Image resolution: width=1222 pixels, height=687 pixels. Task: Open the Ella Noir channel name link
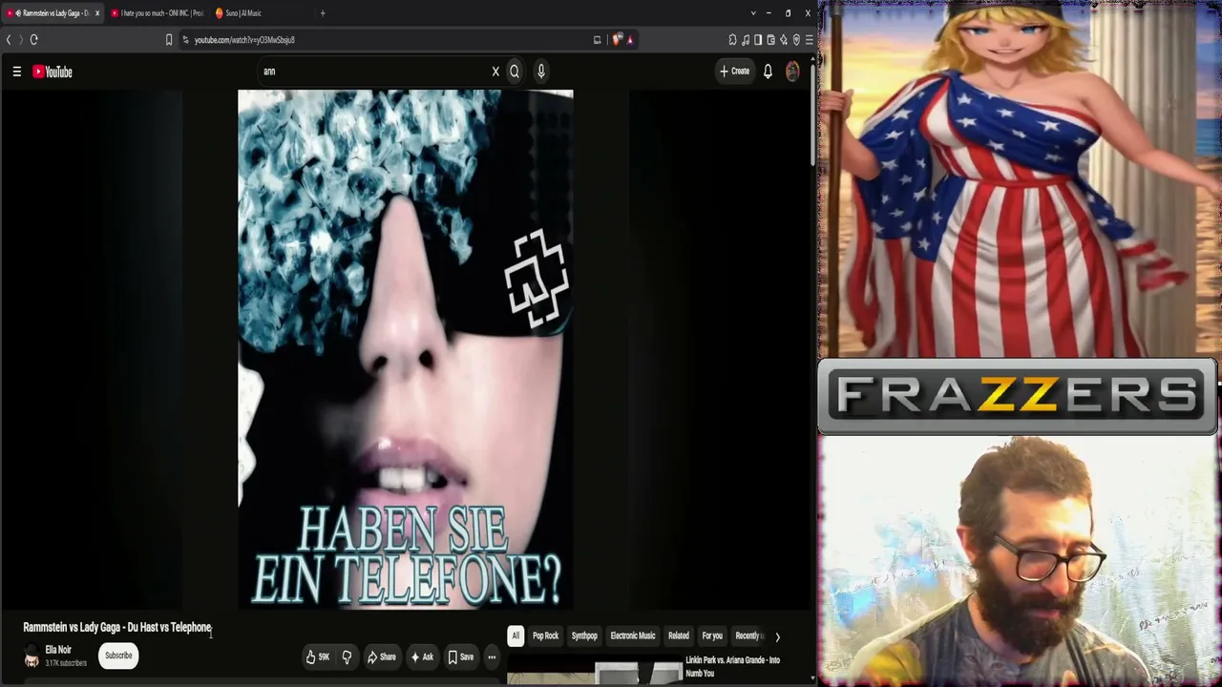(x=58, y=650)
